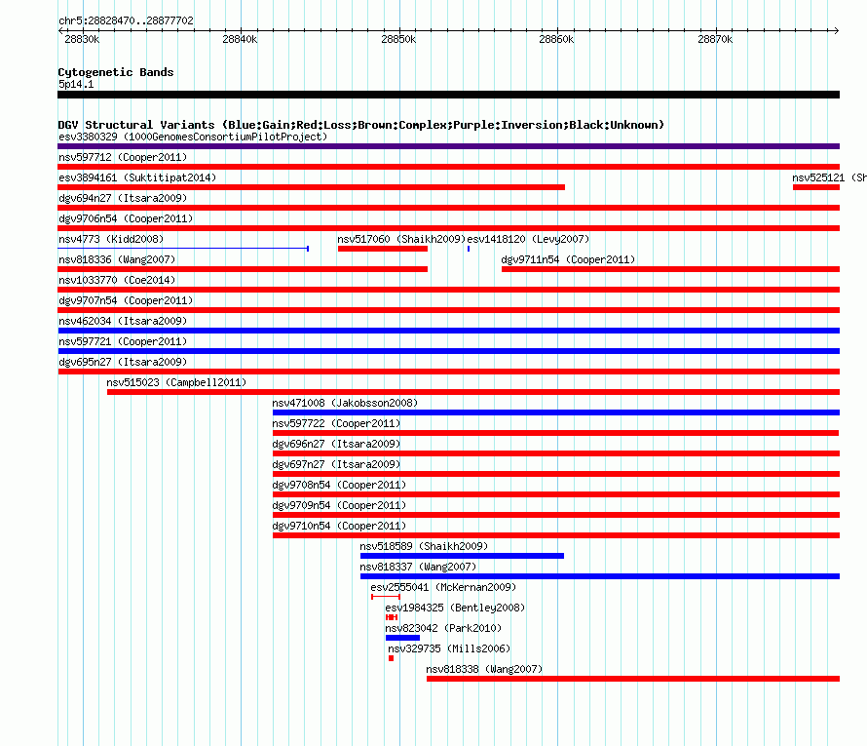This screenshot has height=746, width=867.
Task: Click the esv3894161 (Suktitipat2014) label
Action: (137, 177)
